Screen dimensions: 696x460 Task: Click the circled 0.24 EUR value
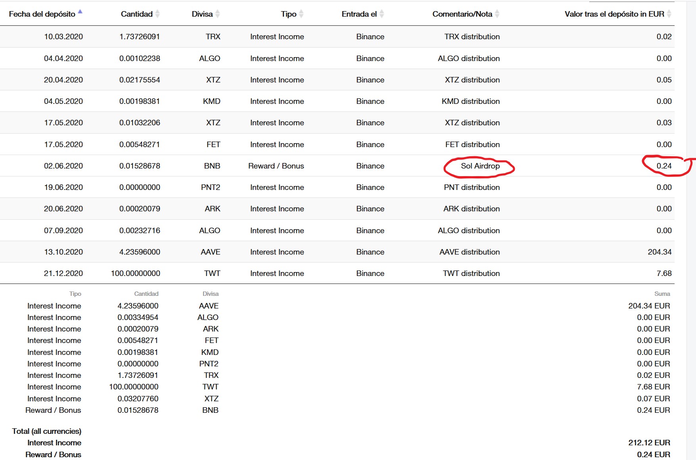point(663,166)
